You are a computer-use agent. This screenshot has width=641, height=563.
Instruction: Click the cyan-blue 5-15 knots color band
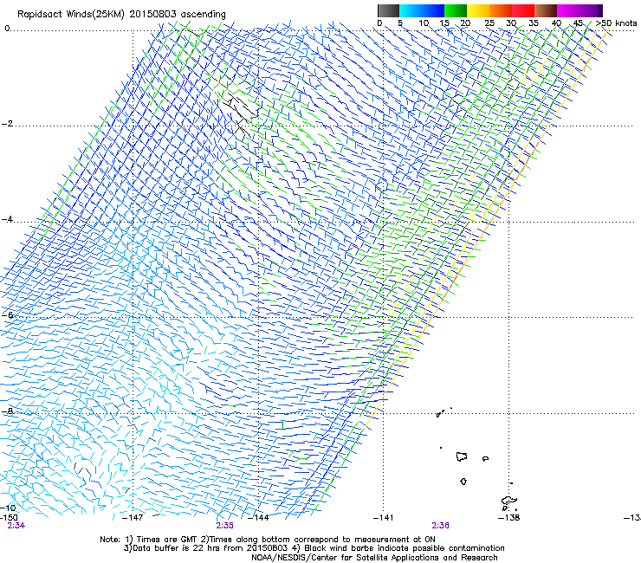pos(422,10)
